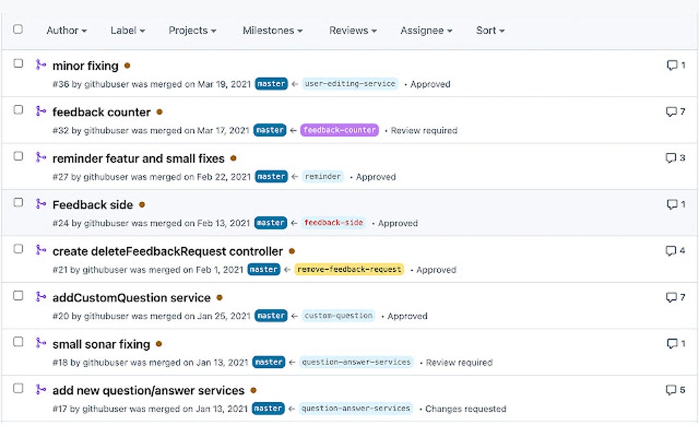Open the Reviews filter dropdown

[x=352, y=30]
